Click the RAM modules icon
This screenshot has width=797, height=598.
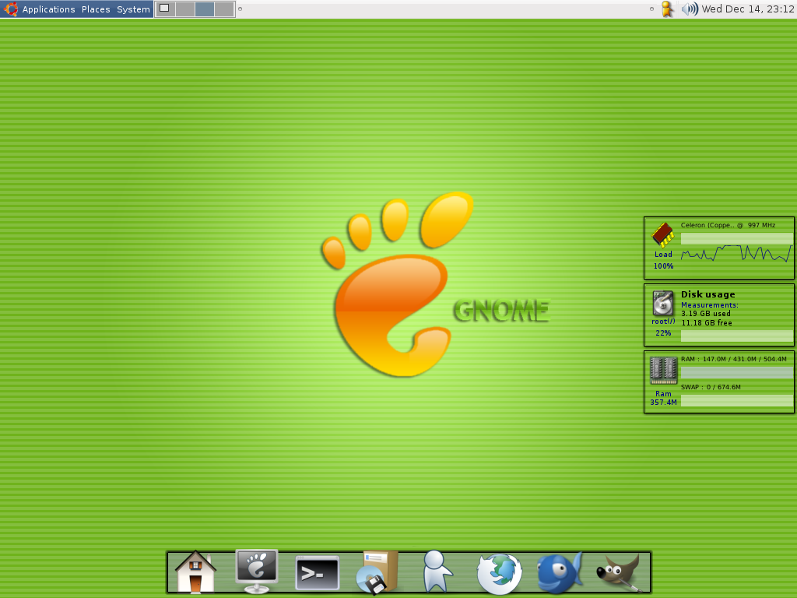coord(663,370)
